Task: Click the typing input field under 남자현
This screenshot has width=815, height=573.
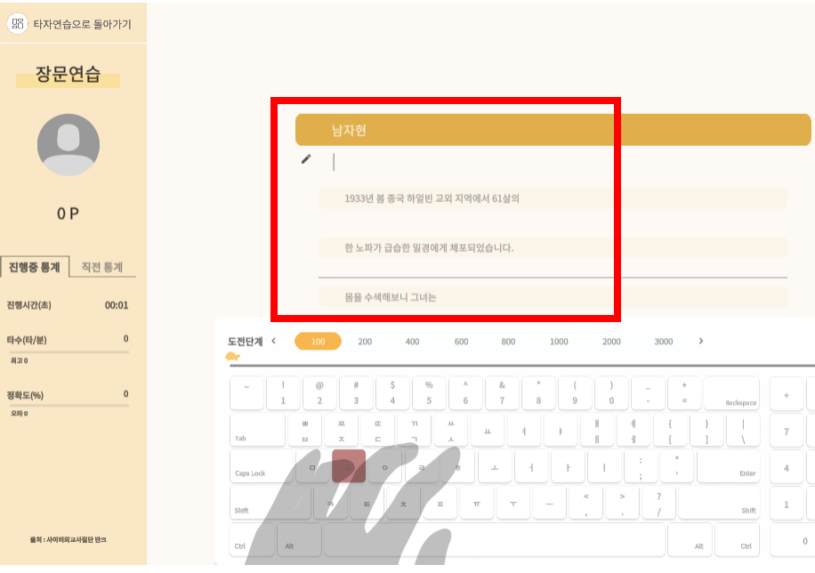Action: tap(445, 161)
